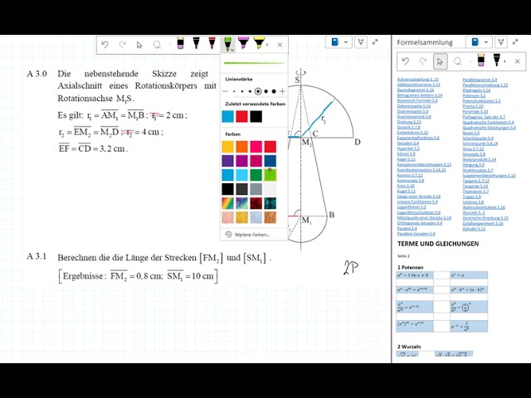Expand the main pane to full screen
Viewport: 531px width, 398px height.
click(x=375, y=42)
